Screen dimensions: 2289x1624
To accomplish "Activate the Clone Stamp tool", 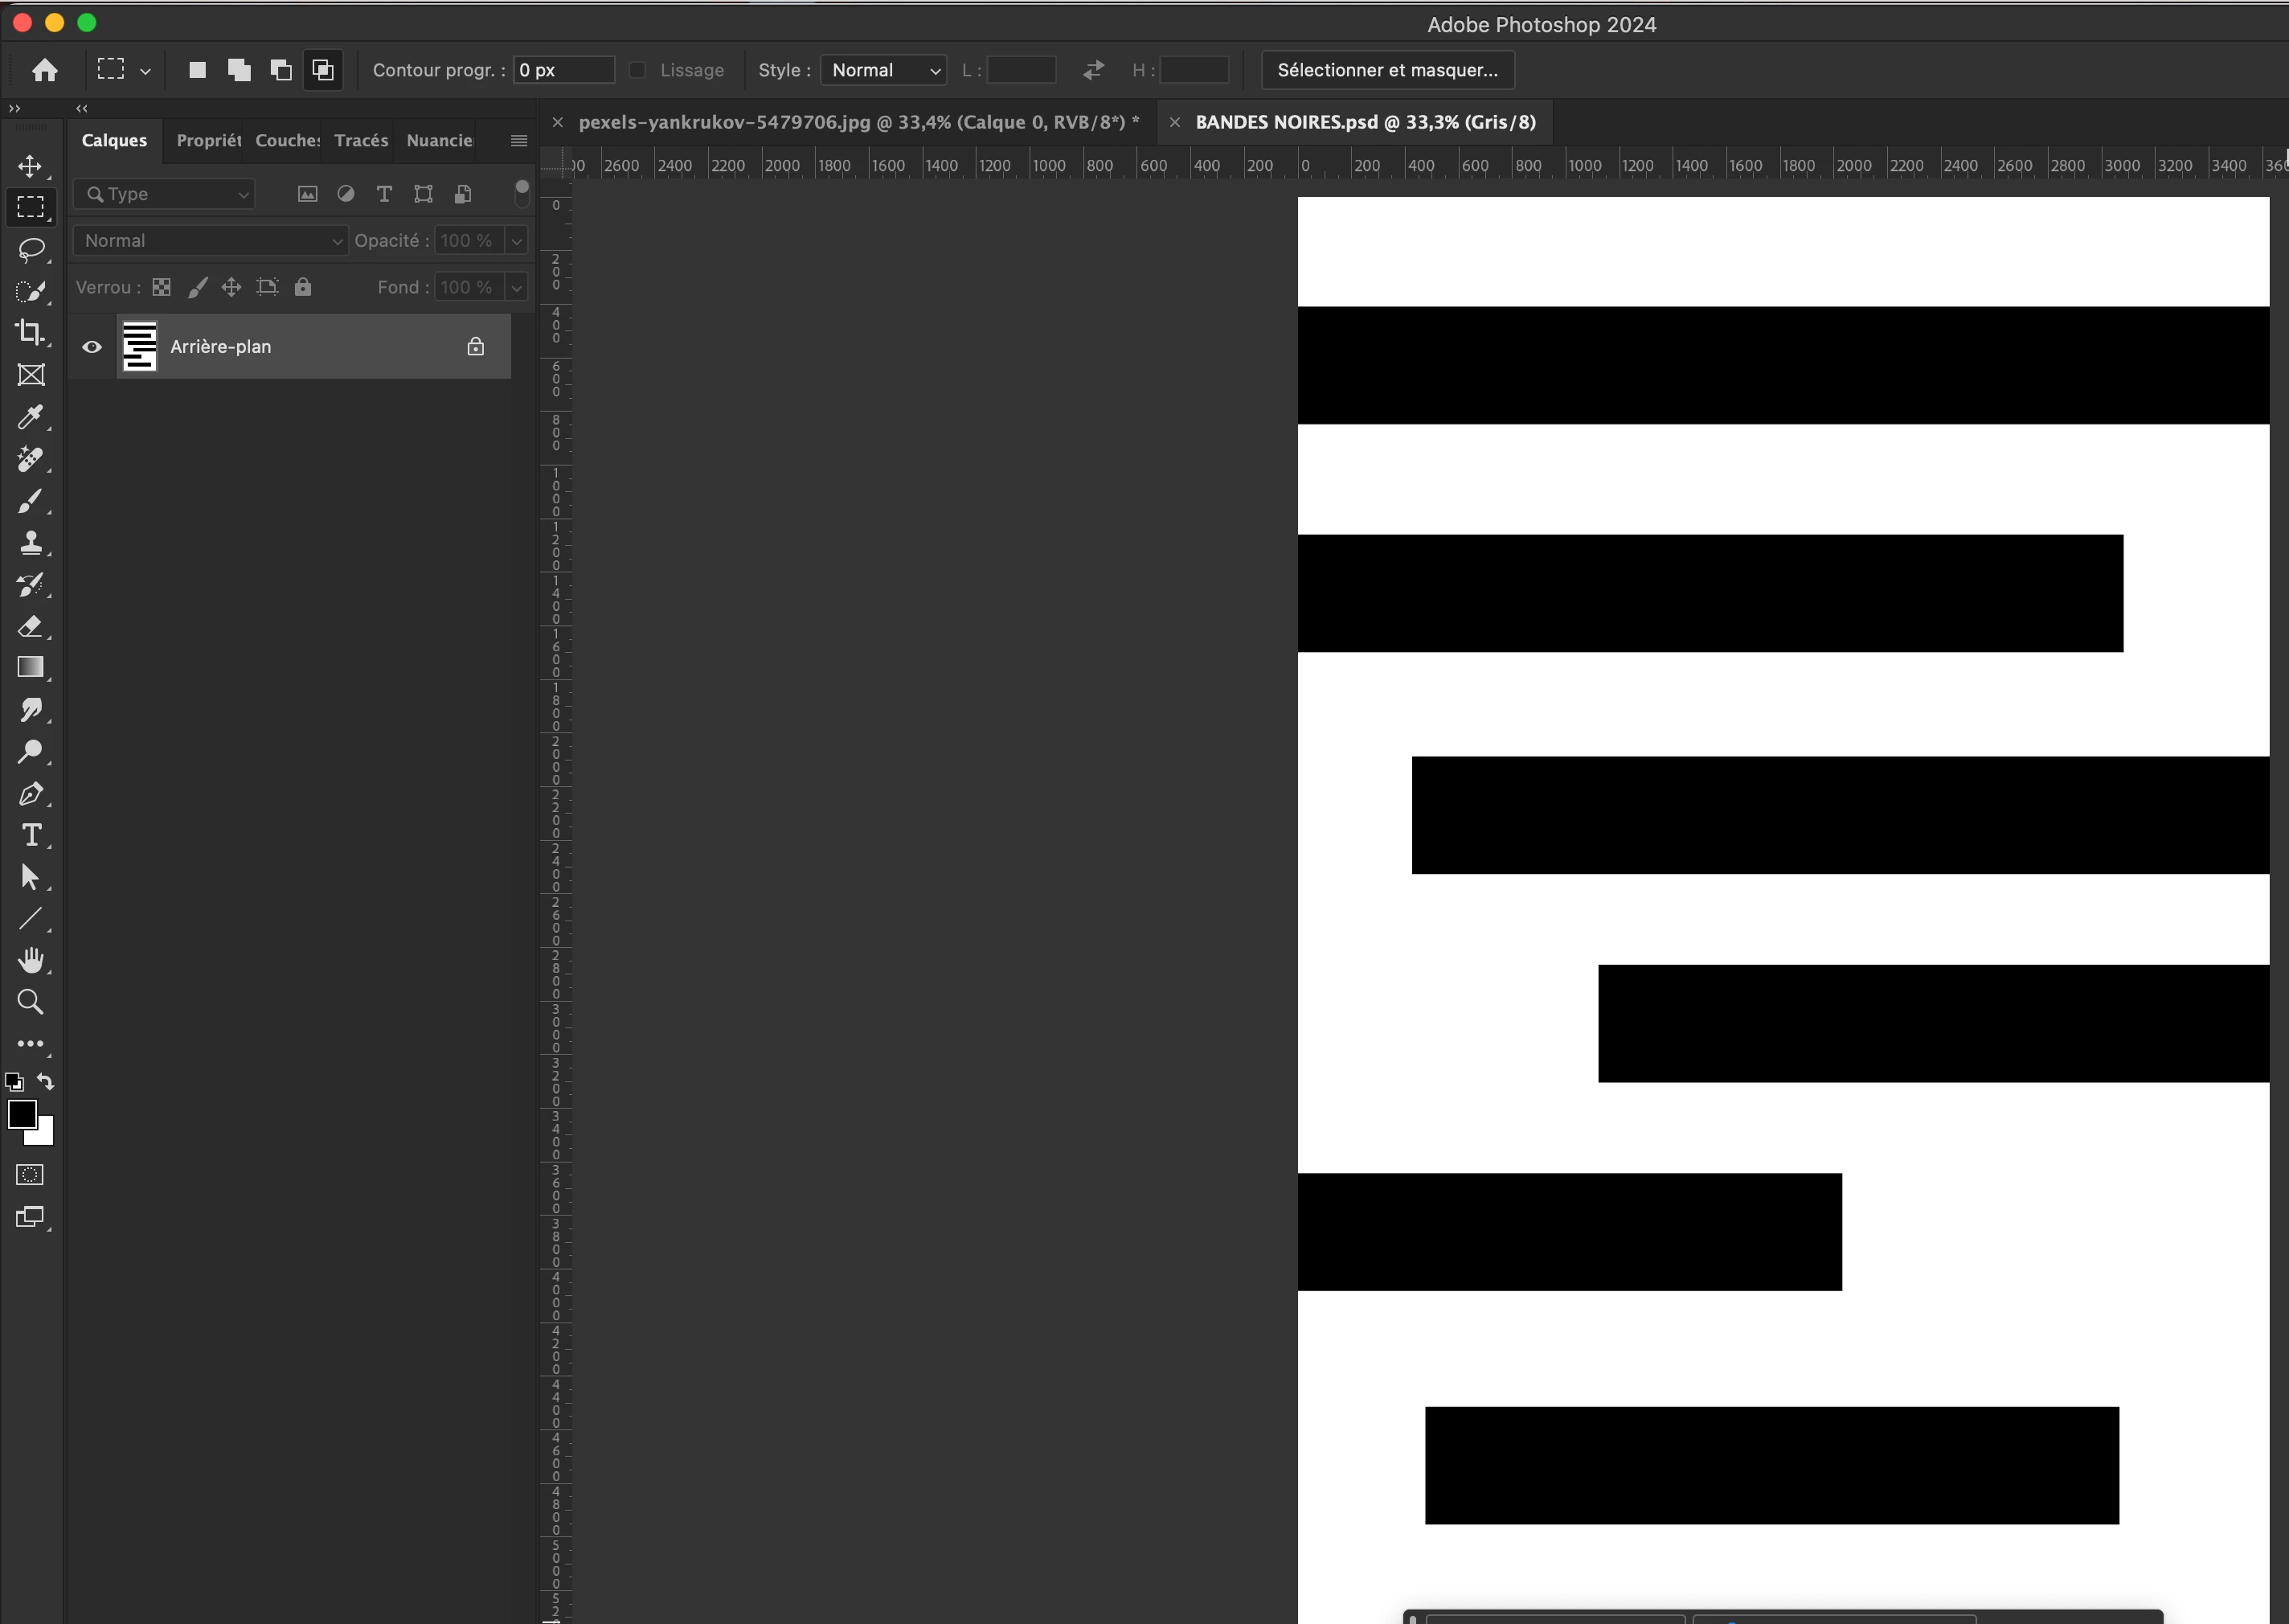I will click(30, 543).
